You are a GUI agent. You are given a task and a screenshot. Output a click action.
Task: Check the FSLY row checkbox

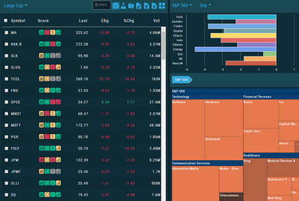pyautogui.click(x=7, y=148)
